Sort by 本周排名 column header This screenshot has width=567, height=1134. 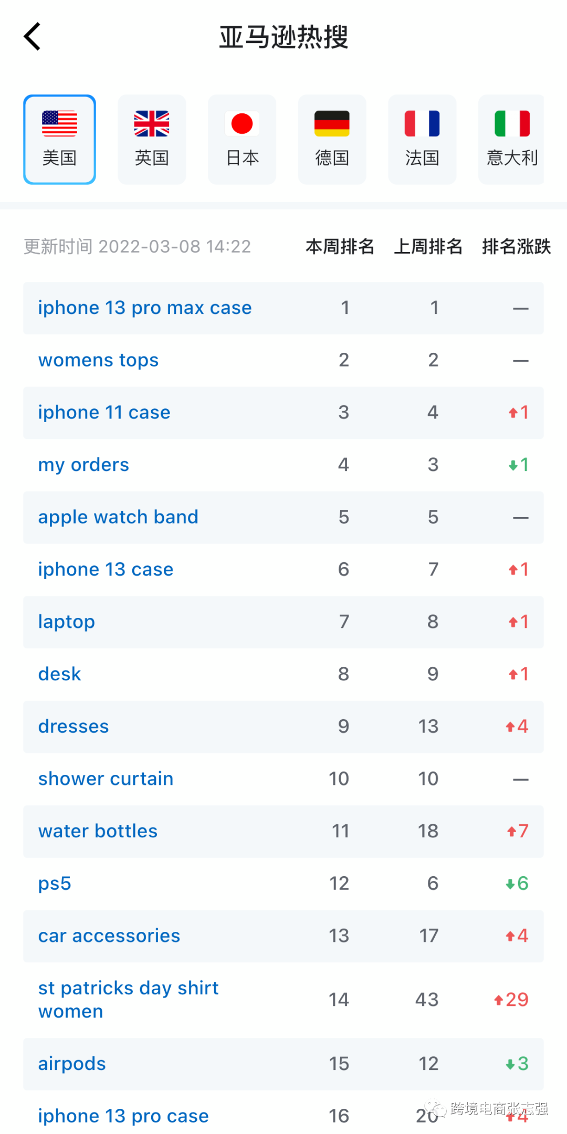pyautogui.click(x=340, y=246)
